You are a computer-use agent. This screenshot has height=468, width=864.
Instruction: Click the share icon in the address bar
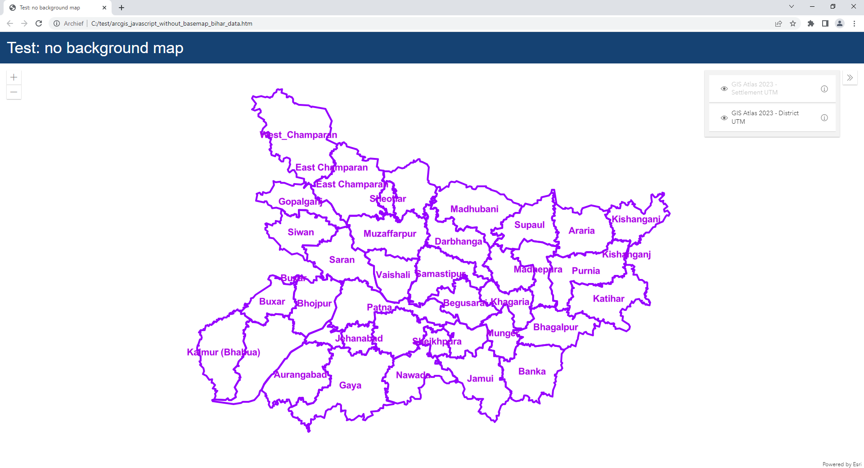click(x=778, y=23)
